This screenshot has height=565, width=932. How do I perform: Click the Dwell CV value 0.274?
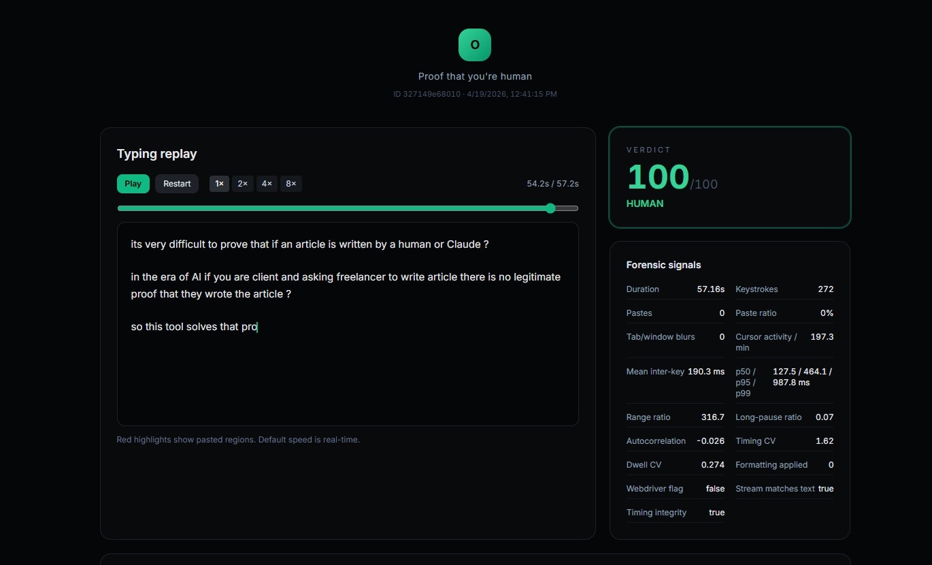click(713, 465)
